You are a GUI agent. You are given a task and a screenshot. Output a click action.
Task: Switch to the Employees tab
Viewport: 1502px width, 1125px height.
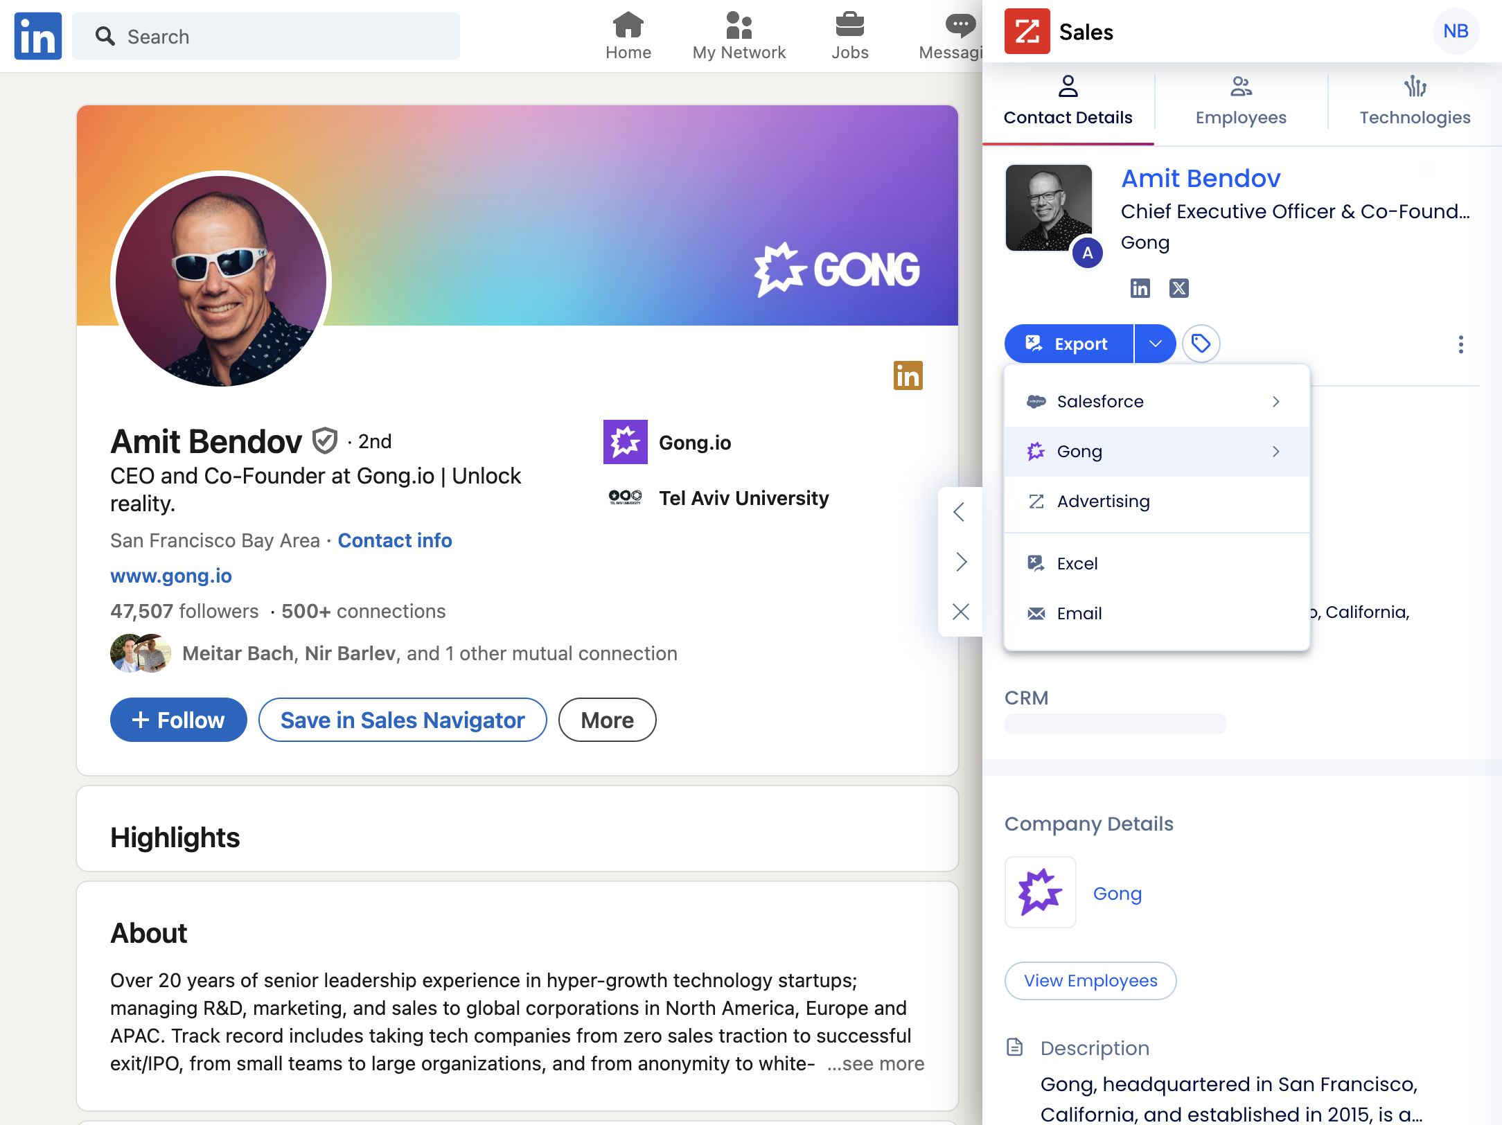[1241, 103]
